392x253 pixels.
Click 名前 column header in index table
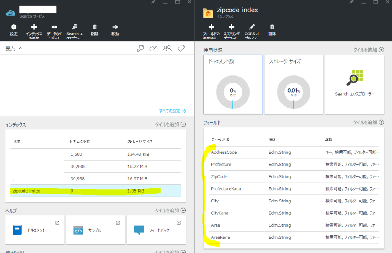click(x=17, y=142)
